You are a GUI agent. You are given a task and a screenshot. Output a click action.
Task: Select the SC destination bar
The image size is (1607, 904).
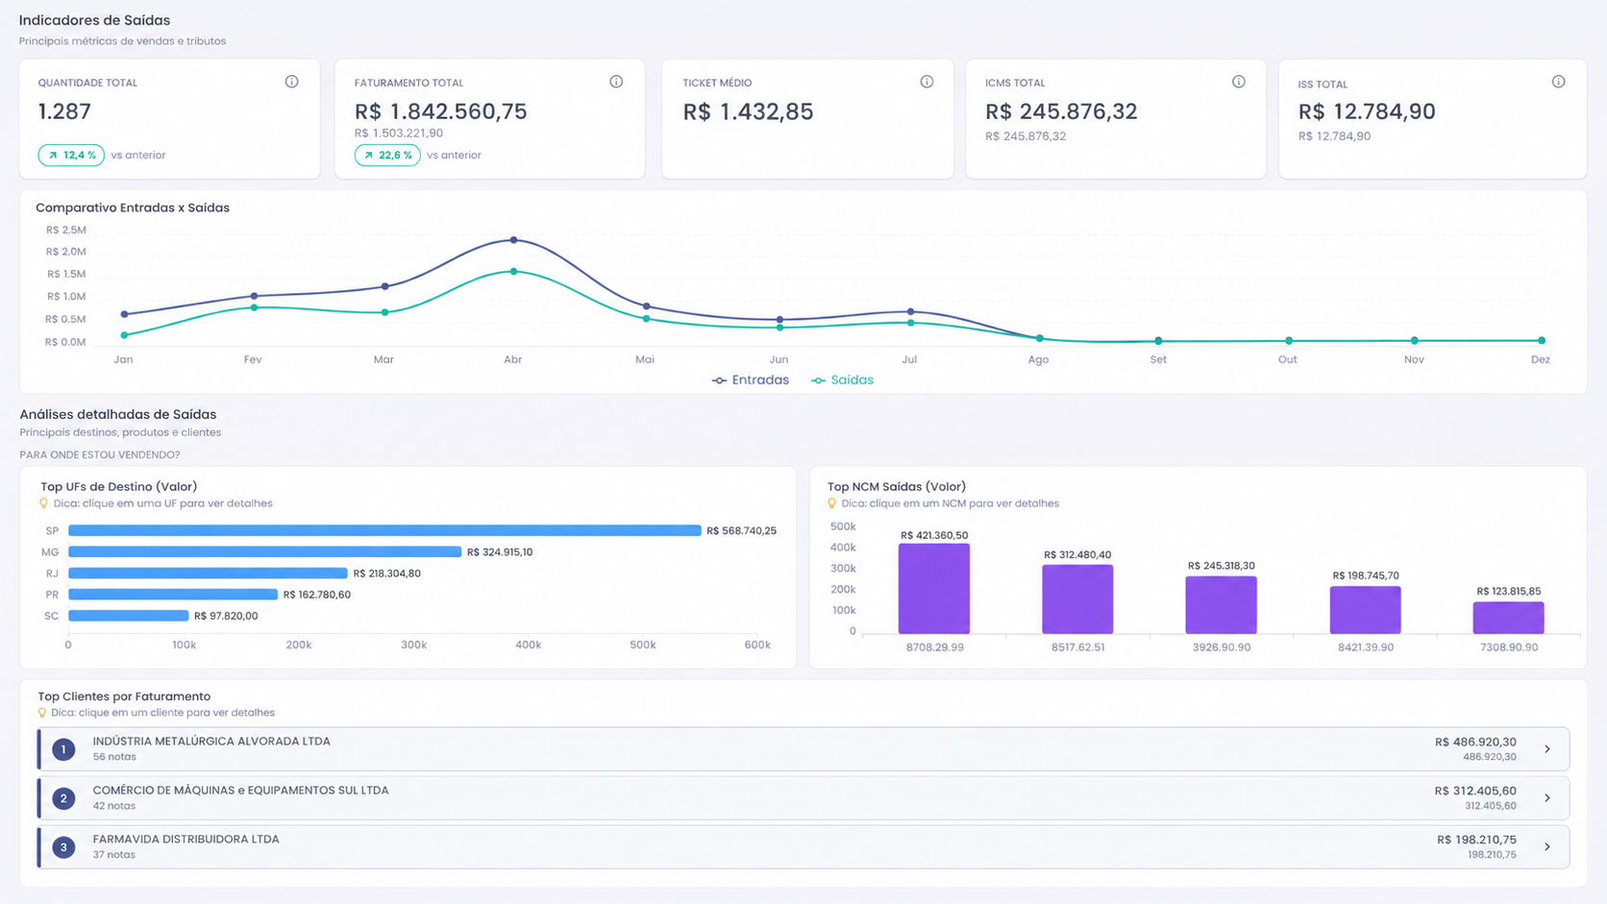(129, 615)
